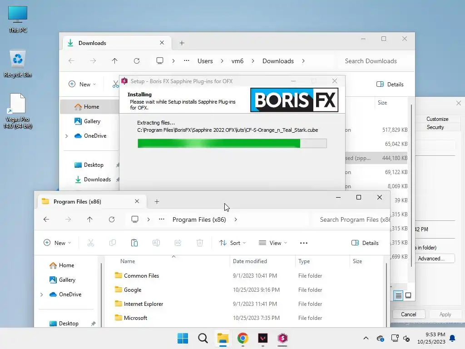
Task: Click Copy icon in Program Files (x86) toolbar
Action: [x=113, y=243]
